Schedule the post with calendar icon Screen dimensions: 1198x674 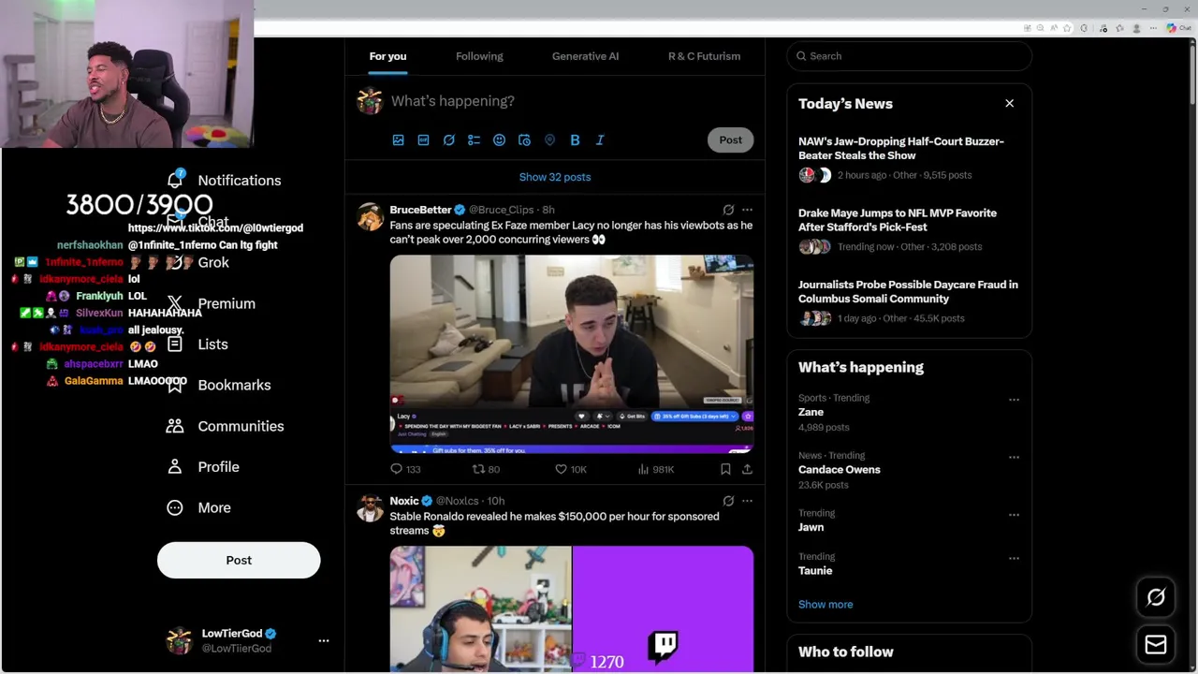524,140
